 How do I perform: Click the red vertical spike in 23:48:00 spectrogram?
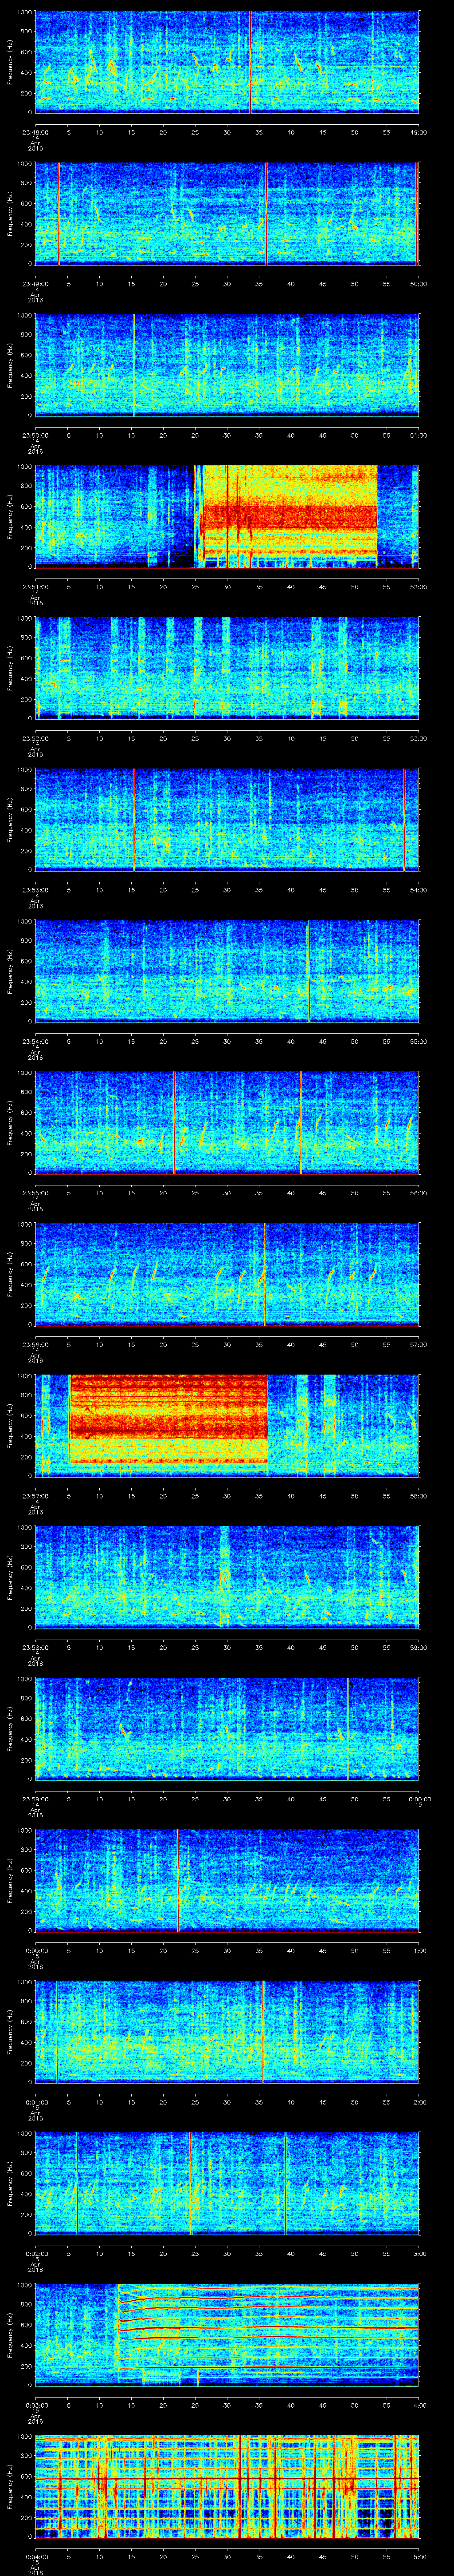click(250, 62)
